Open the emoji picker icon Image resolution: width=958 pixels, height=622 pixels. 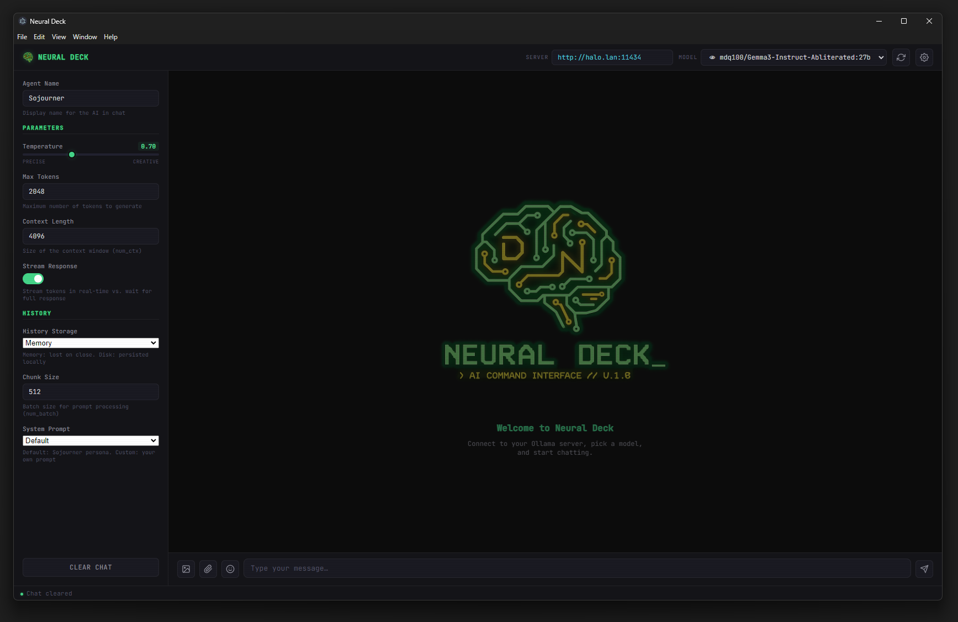coord(230,568)
